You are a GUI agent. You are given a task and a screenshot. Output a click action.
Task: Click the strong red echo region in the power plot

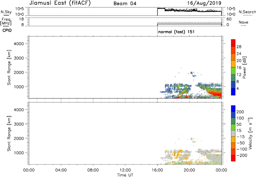click(215, 94)
